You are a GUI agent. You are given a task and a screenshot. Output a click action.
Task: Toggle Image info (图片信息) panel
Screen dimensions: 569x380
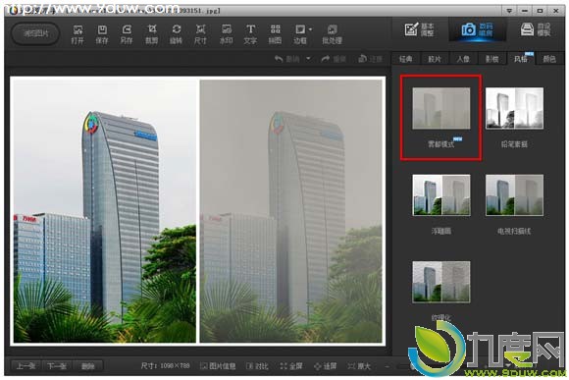tap(218, 366)
